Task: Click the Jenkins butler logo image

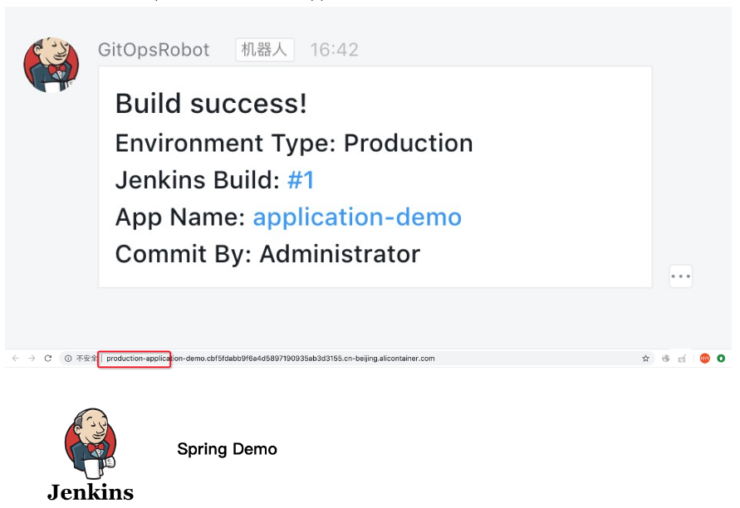Action: [91, 443]
